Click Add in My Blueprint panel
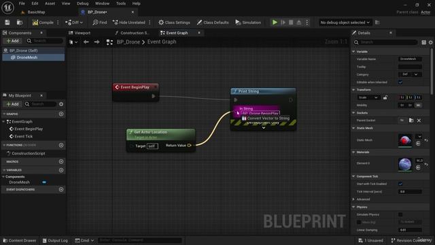The image size is (435, 245). click(x=12, y=104)
